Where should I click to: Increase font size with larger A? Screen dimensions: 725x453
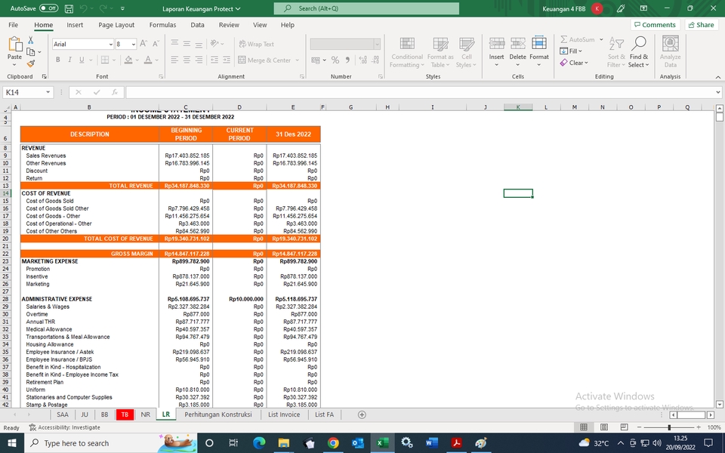click(x=143, y=44)
